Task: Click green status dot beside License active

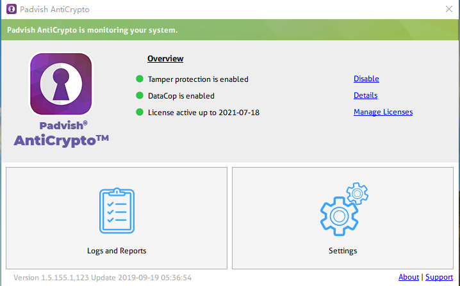Action: pyautogui.click(x=140, y=112)
